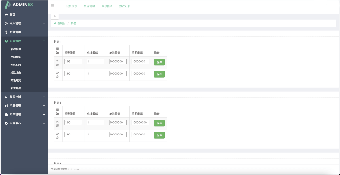The image size is (340, 175).
Task: Click the lock icon beside 权限控制
Action: click(6, 97)
